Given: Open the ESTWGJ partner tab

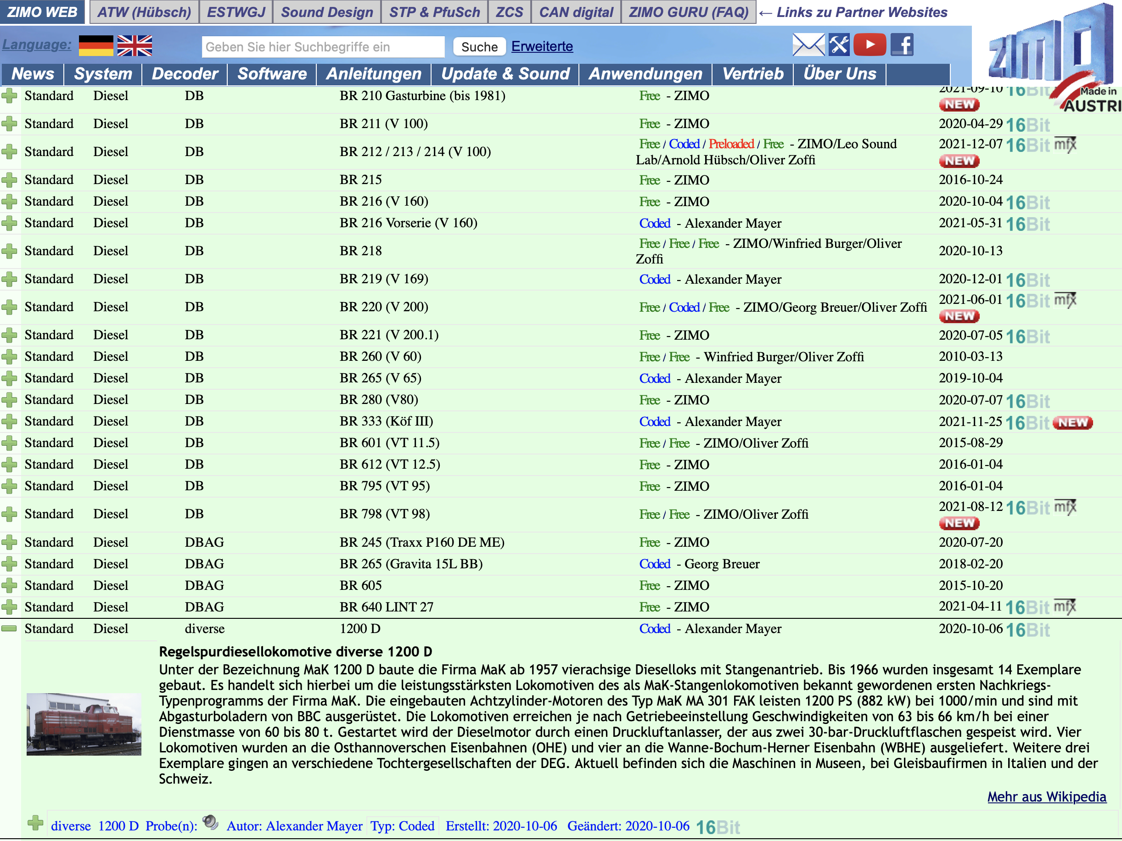Looking at the screenshot, I should point(236,12).
